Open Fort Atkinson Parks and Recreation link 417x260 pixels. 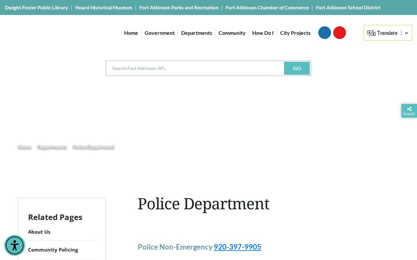point(179,7)
